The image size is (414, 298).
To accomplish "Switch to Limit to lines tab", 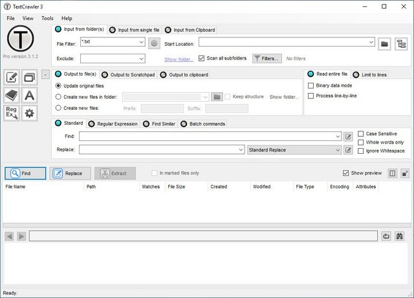I will click(x=370, y=75).
